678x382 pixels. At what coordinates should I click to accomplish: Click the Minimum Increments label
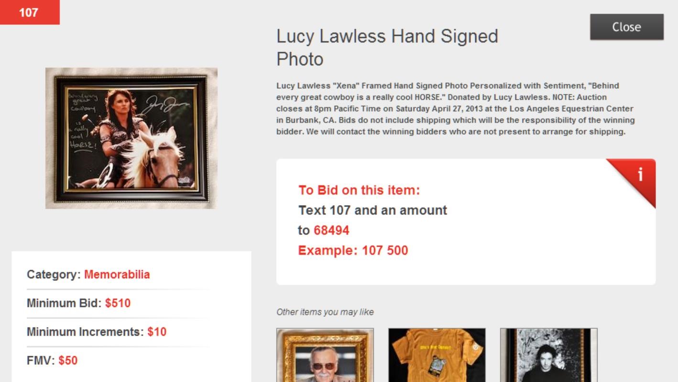pos(85,332)
